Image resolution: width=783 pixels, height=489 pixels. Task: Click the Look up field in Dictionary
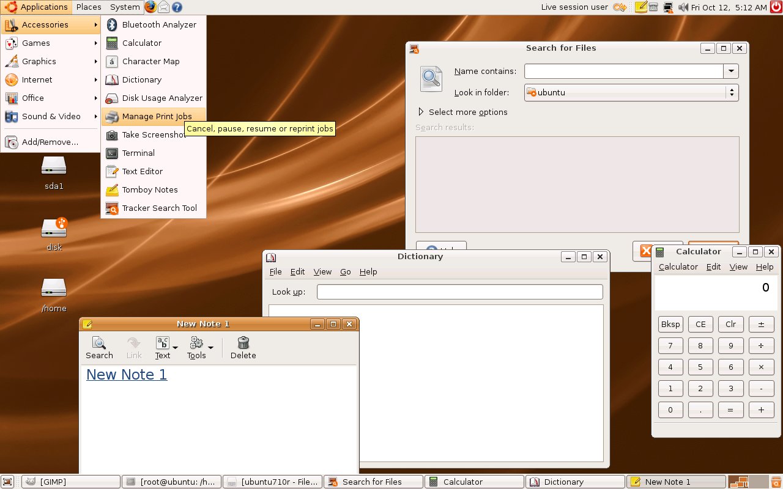[x=460, y=292]
